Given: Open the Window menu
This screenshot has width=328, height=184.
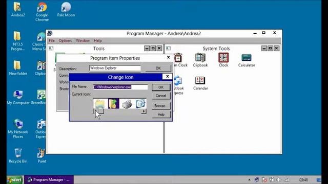Looking at the screenshot, I should click(x=83, y=40).
